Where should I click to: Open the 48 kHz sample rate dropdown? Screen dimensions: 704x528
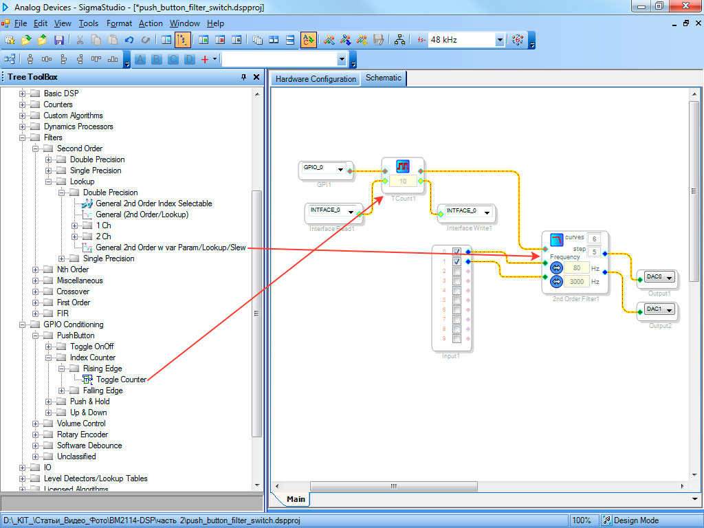click(x=500, y=40)
